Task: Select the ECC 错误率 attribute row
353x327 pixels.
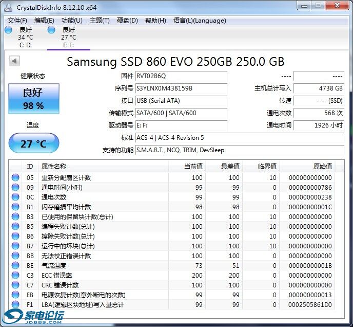Action: (172, 275)
